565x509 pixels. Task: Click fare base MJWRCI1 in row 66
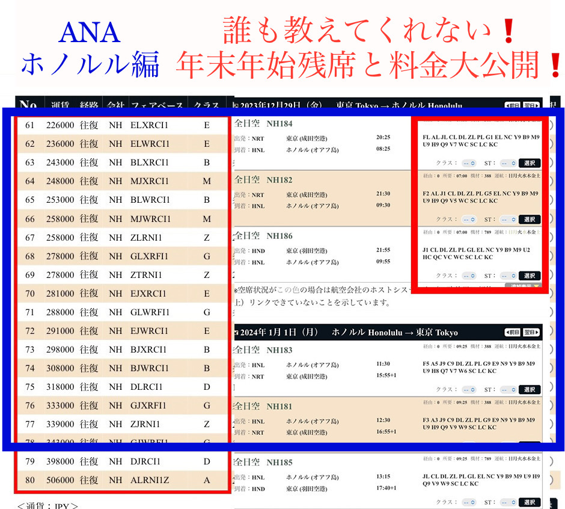pos(151,219)
